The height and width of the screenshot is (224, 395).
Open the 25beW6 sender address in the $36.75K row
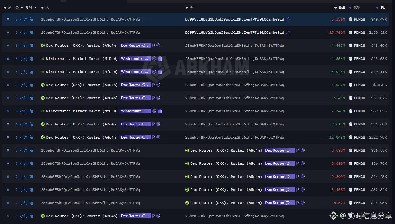point(91,163)
